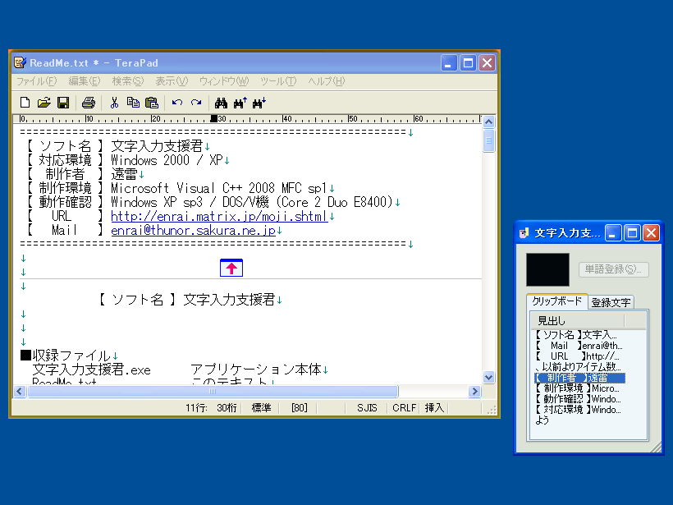The height and width of the screenshot is (505, 673).
Task: Click the vertical scrollbar thumb in TeraPad
Action: [488, 140]
